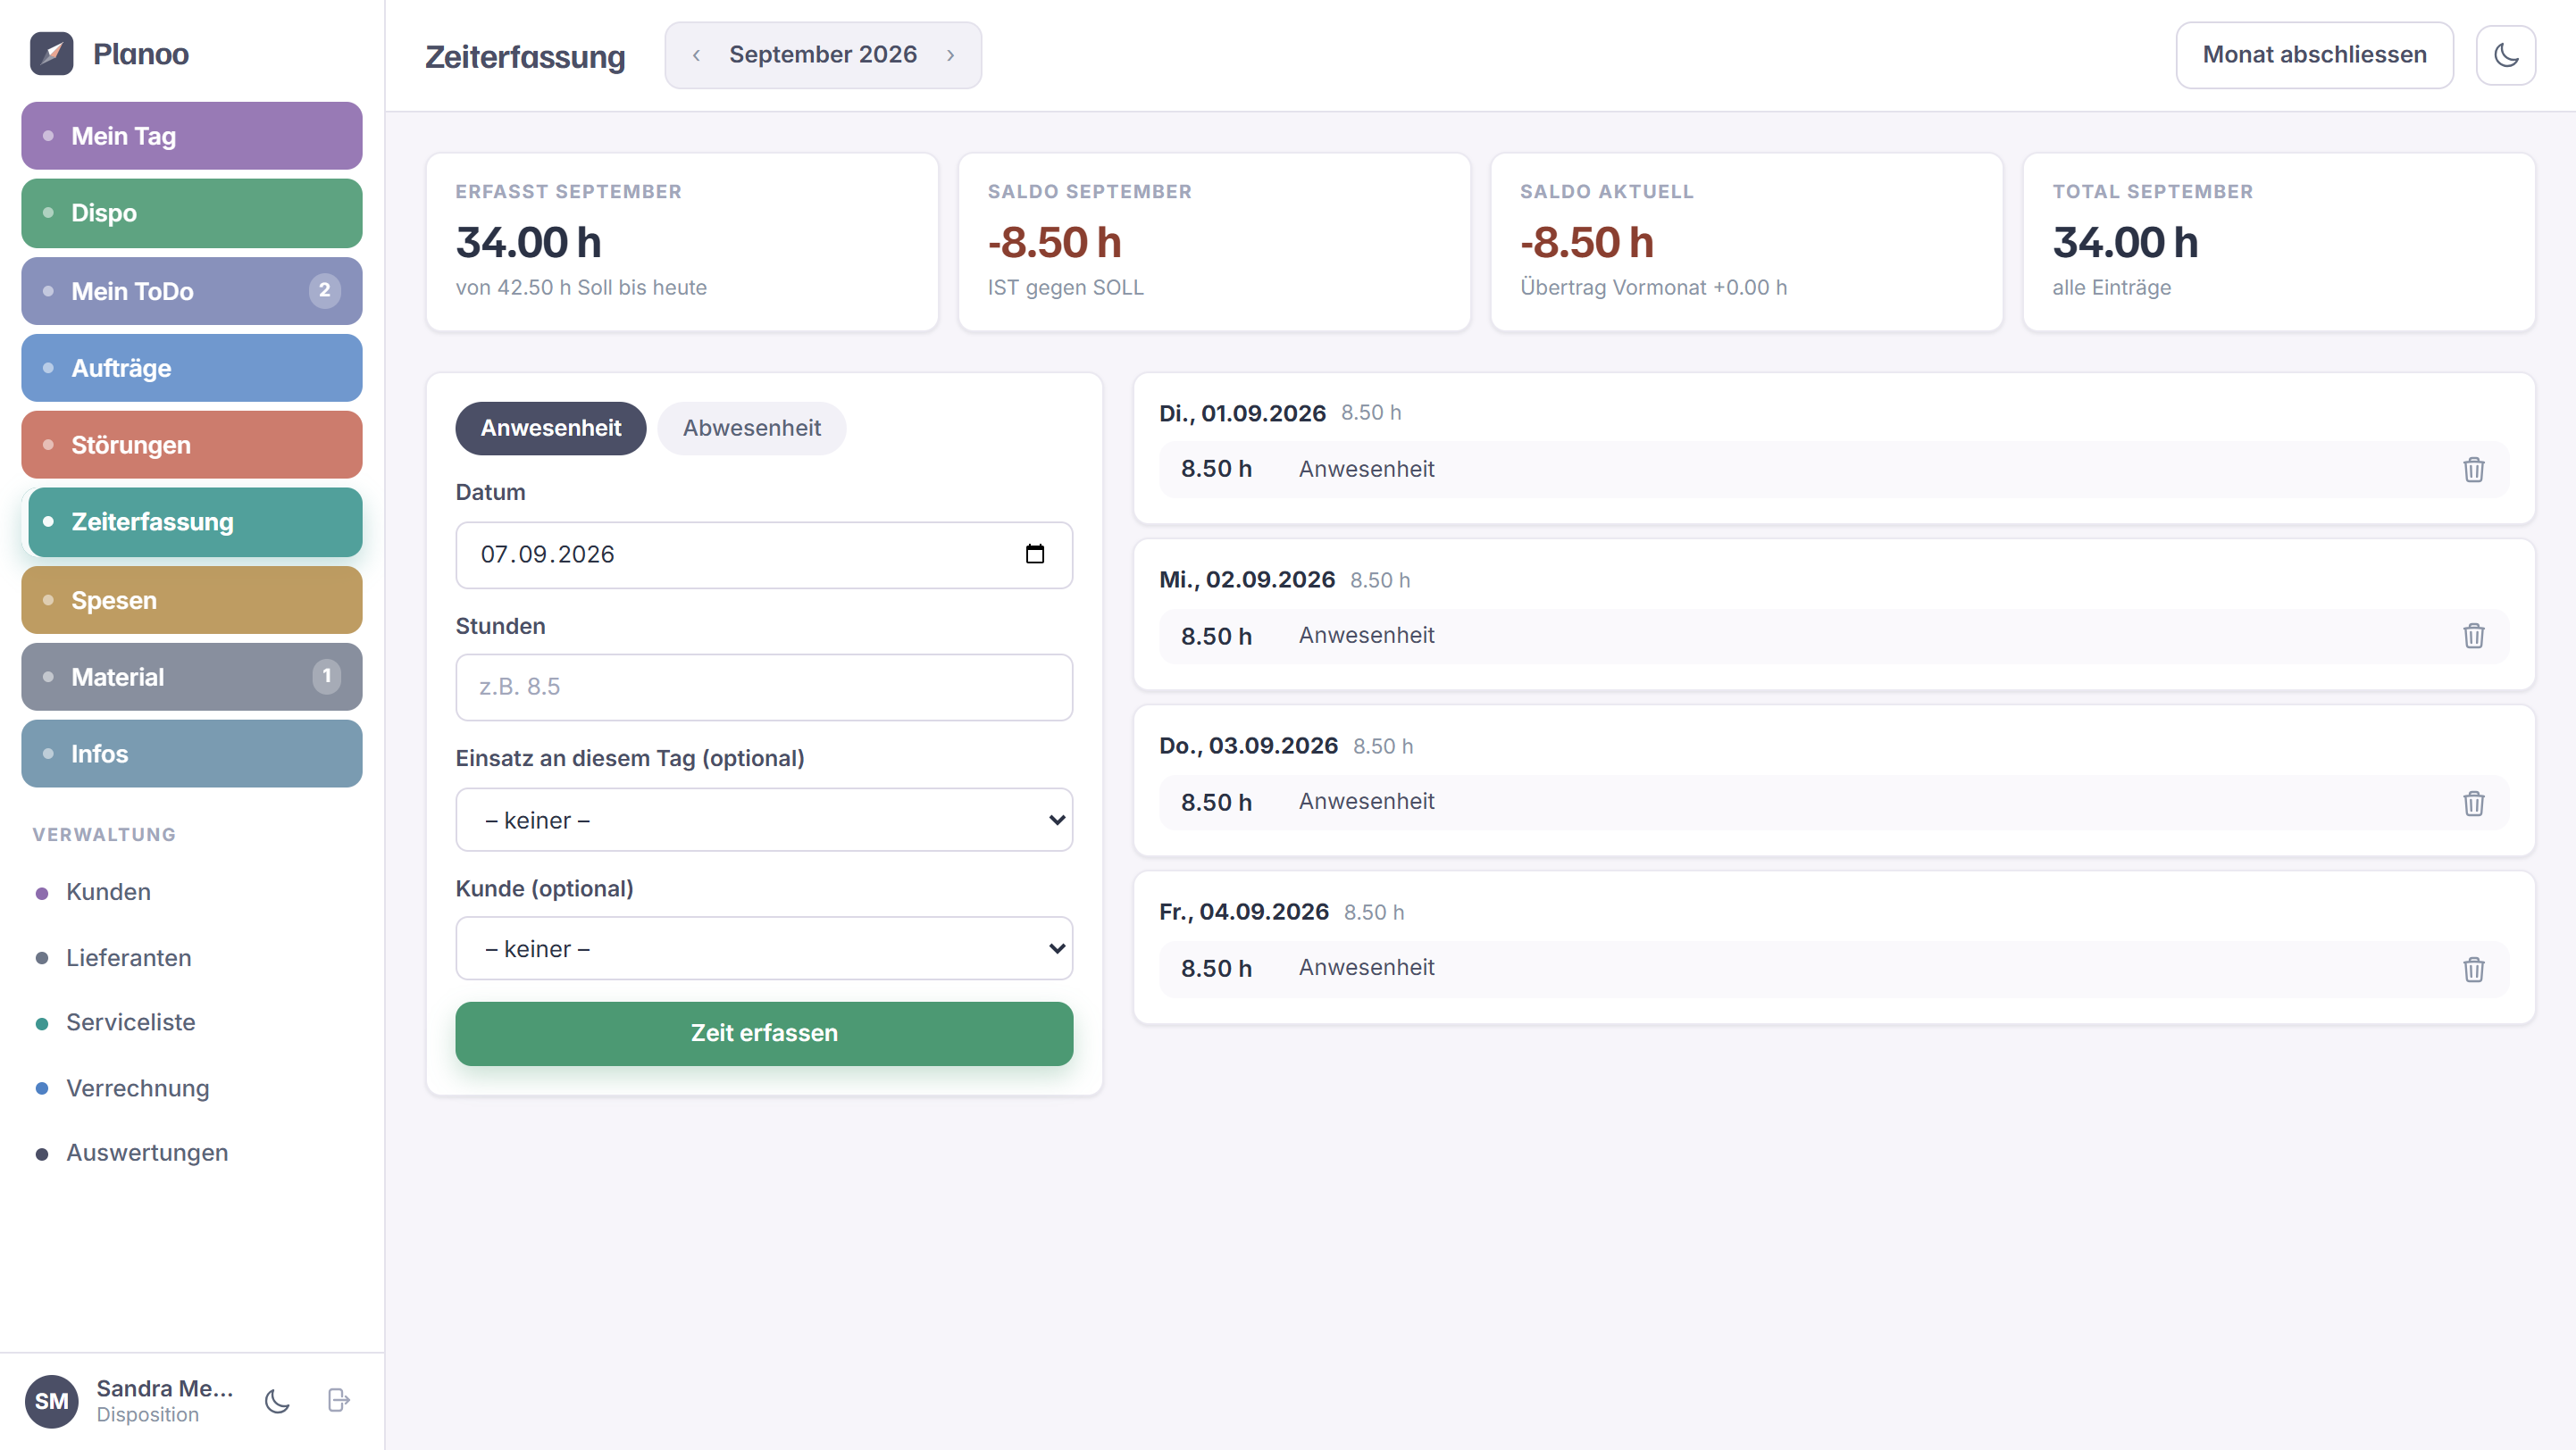
Task: Click the Planoo logo icon
Action: (51, 54)
